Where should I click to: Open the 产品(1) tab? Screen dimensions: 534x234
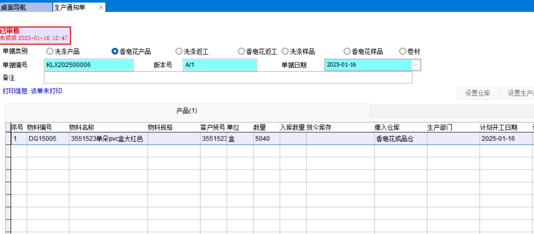[187, 111]
